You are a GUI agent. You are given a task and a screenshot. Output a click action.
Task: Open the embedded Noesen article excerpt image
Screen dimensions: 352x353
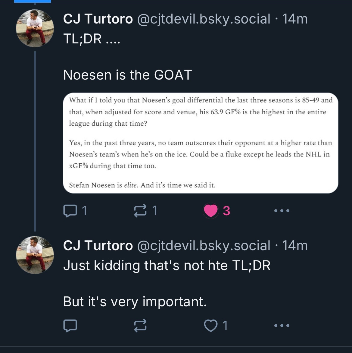tap(201, 143)
